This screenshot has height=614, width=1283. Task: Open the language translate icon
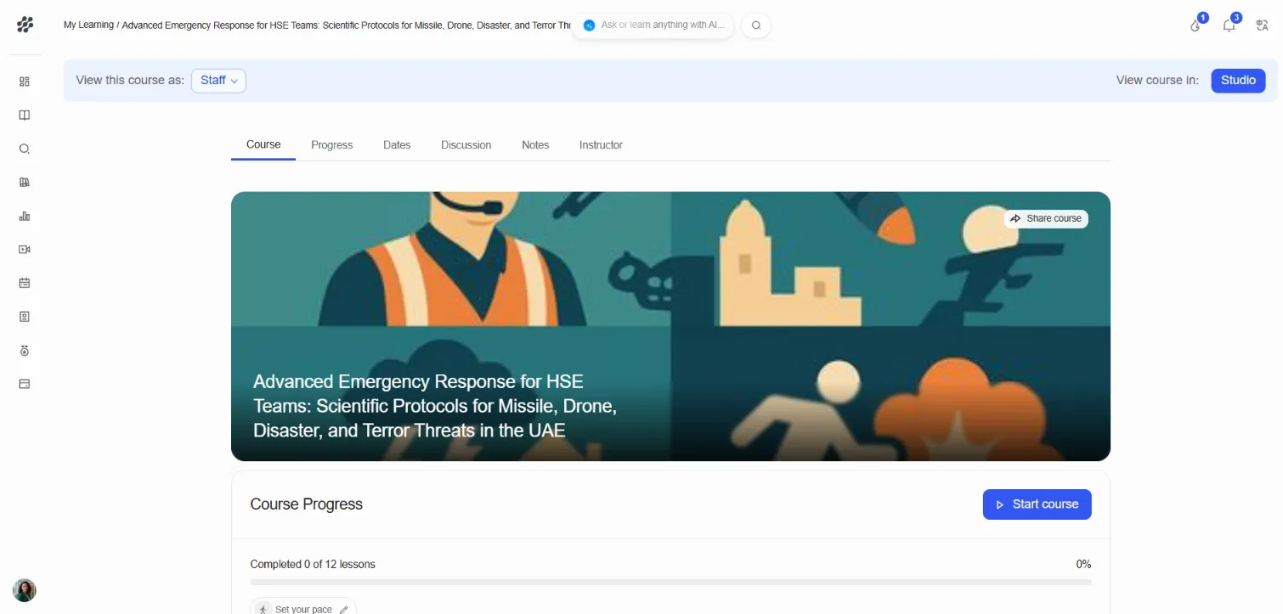pos(1262,25)
